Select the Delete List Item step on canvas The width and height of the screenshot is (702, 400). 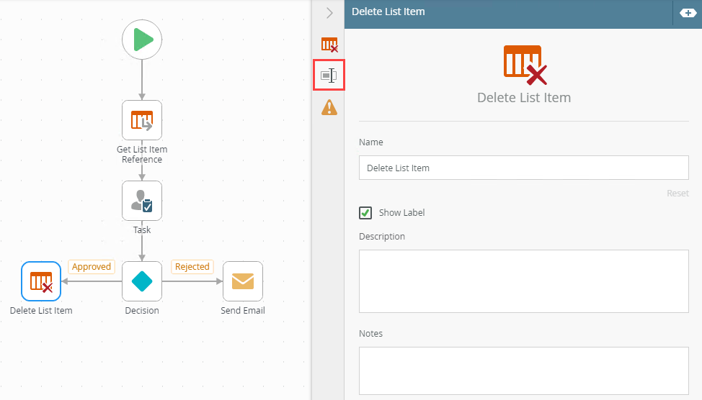41,281
